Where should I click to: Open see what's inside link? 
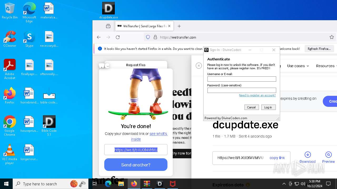(149, 136)
